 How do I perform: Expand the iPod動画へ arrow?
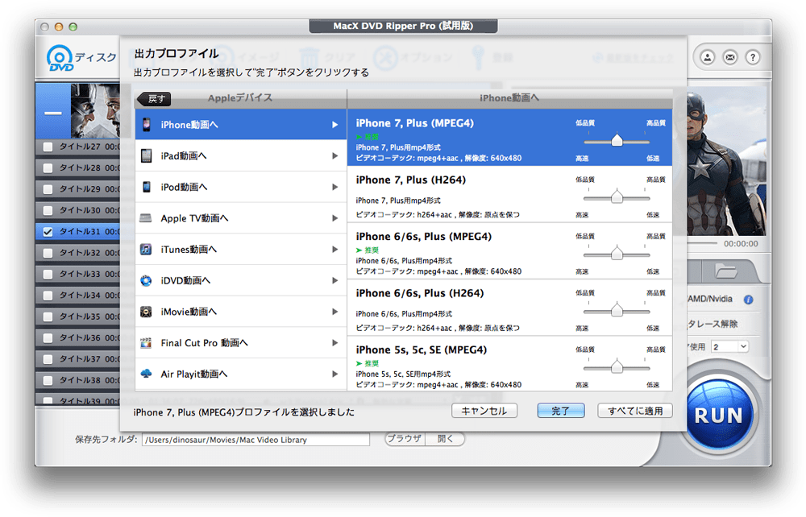(x=334, y=187)
